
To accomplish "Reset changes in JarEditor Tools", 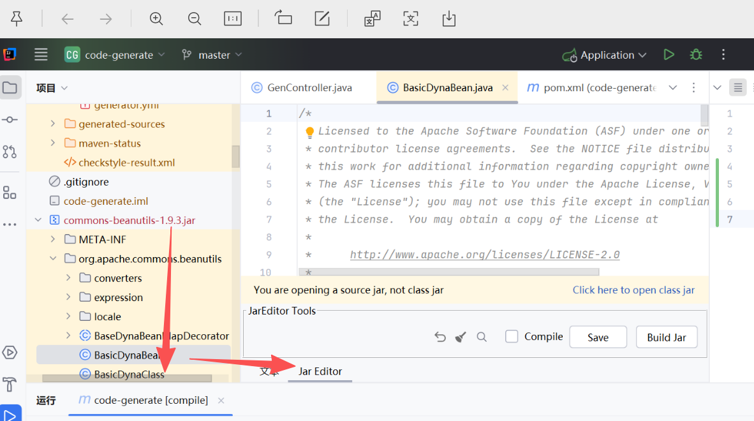I will 440,337.
